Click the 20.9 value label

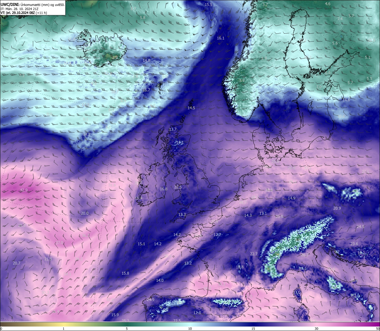337,208
